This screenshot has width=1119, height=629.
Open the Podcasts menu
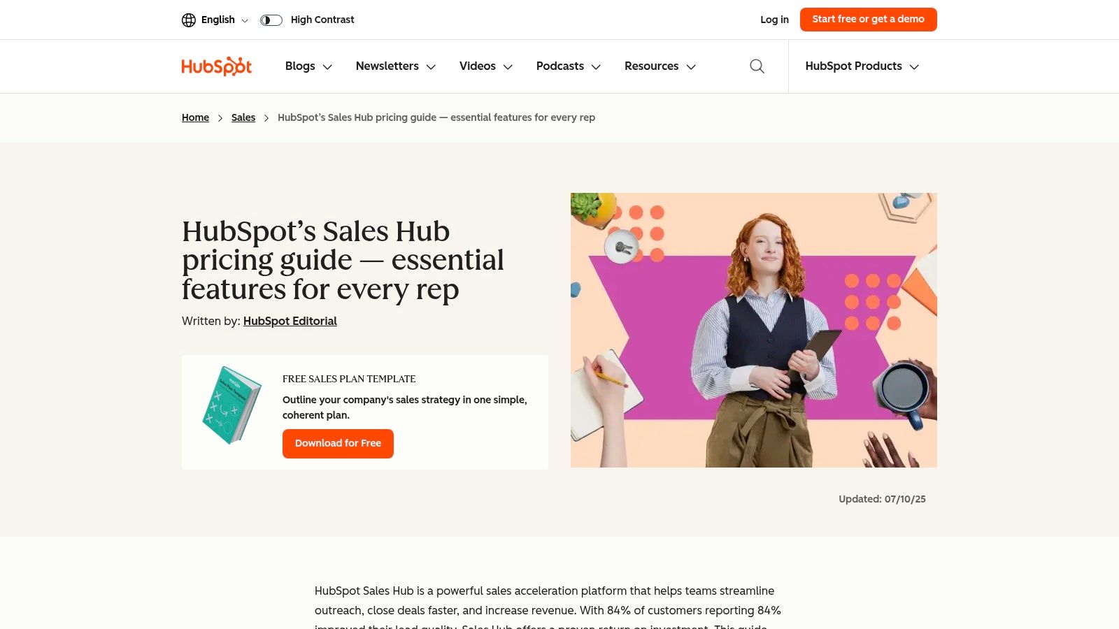(567, 66)
